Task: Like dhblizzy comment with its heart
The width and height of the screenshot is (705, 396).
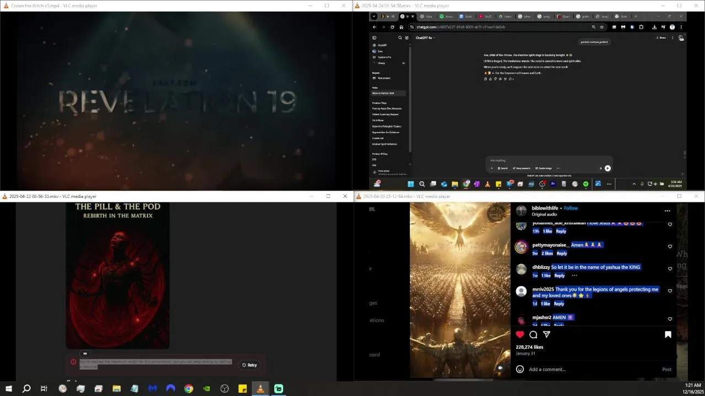Action: 670,269
